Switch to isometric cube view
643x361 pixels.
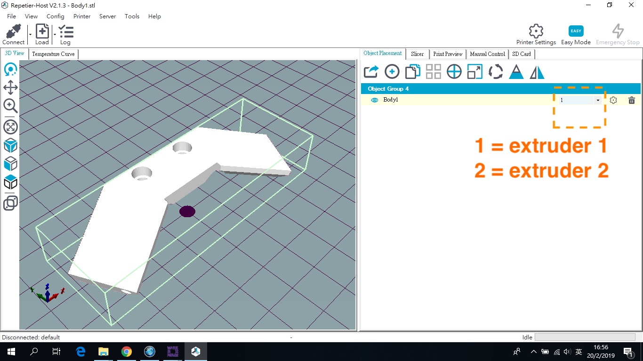point(10,145)
